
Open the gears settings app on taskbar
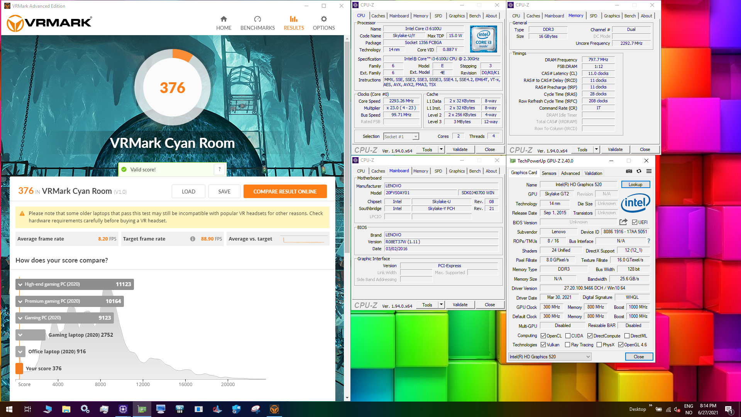point(85,409)
